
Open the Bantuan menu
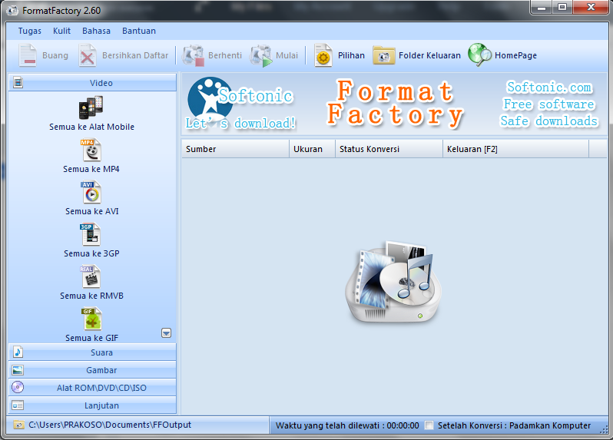(x=139, y=31)
